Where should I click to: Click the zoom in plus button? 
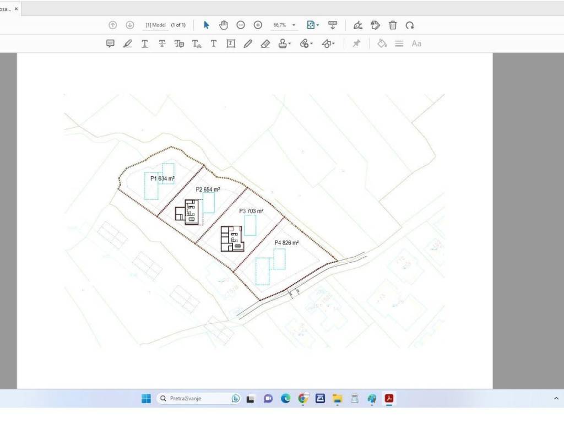click(258, 25)
